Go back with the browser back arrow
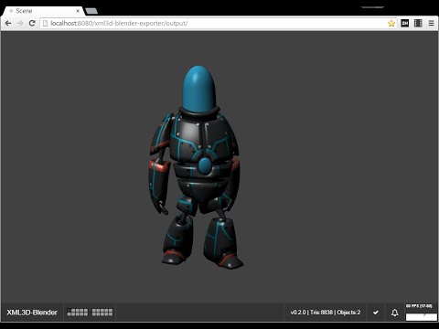 8,23
